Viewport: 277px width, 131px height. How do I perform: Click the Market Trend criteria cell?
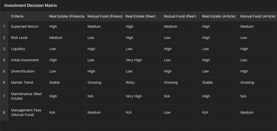pyautogui.click(x=27, y=82)
